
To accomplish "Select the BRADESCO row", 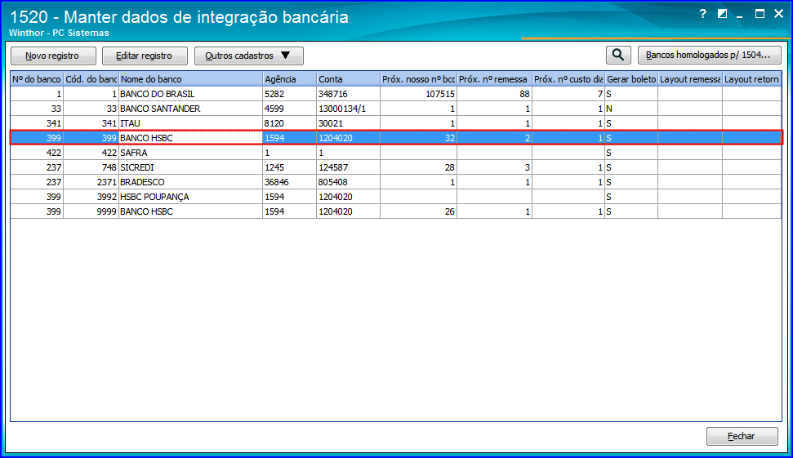I will 396,182.
